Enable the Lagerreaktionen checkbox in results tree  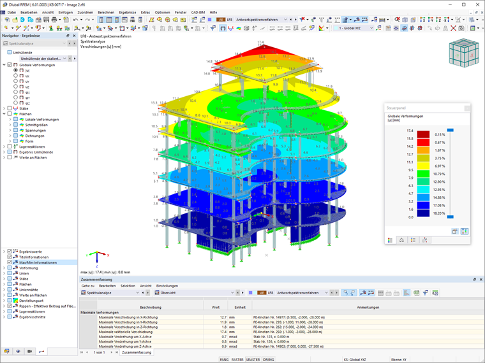point(10,146)
